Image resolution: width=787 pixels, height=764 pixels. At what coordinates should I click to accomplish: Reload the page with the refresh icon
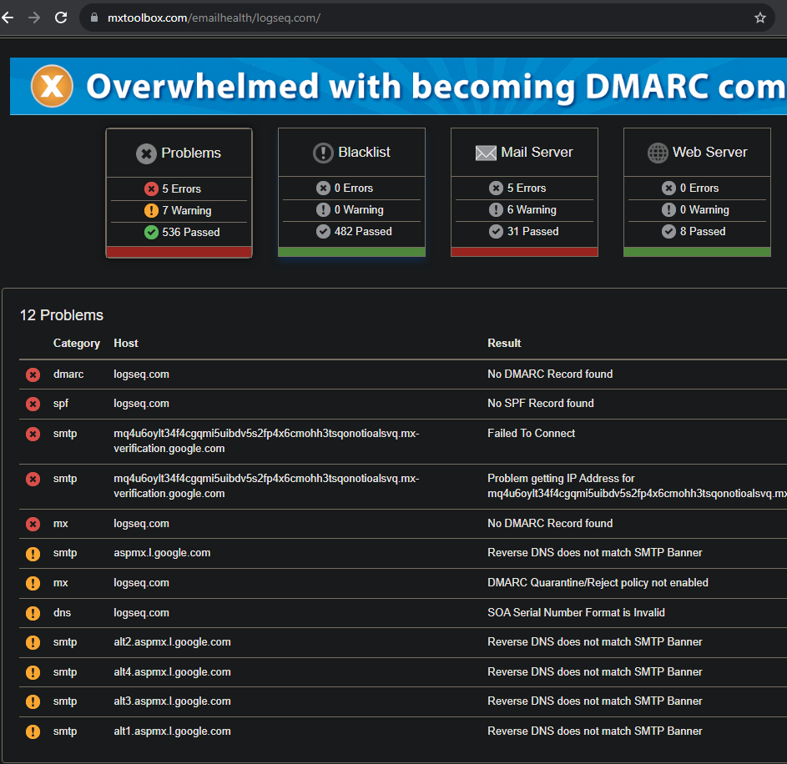[x=61, y=18]
